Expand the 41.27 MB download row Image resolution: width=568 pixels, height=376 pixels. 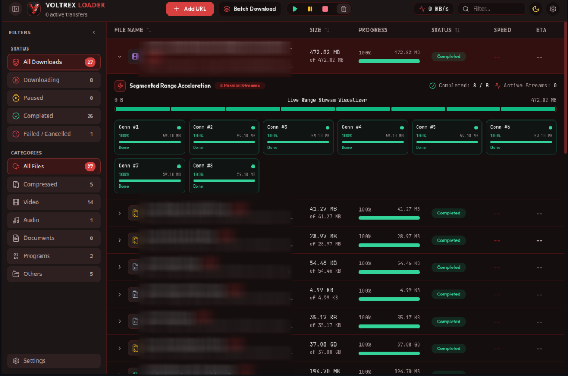coord(120,213)
